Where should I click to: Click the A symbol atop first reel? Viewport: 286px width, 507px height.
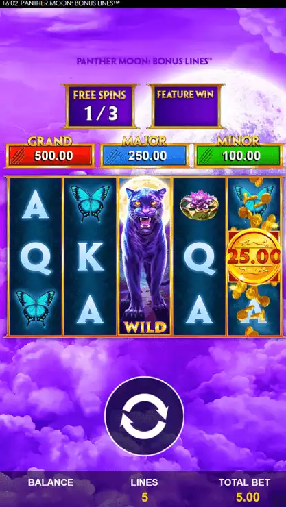35,204
